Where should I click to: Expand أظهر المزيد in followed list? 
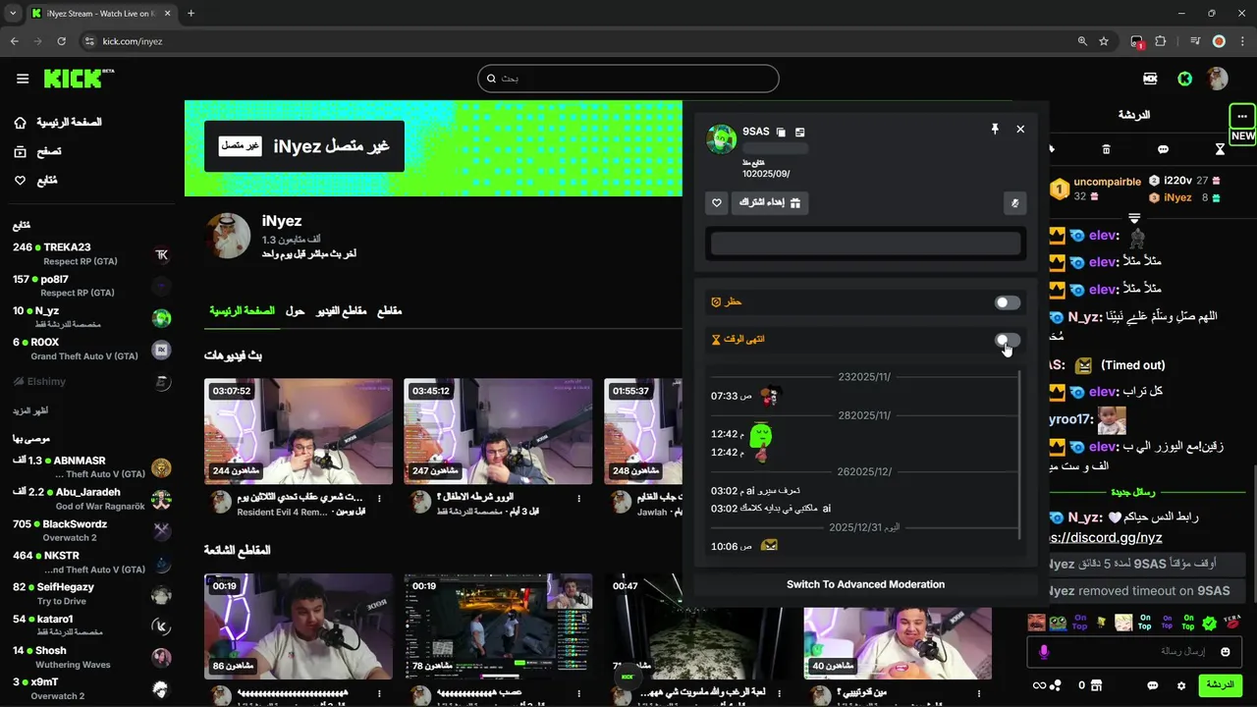(x=30, y=410)
